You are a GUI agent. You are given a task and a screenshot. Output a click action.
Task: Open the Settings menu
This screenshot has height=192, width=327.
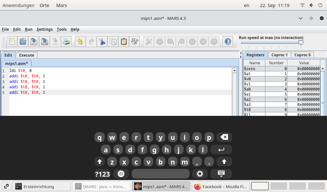click(44, 29)
